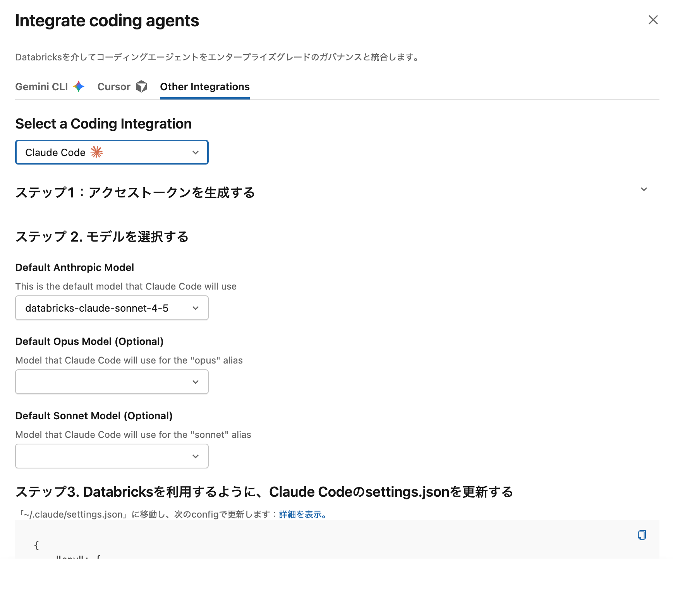Viewport: 673px width, 614px height.
Task: Collapse the ステップ1 access token section
Action: pyautogui.click(x=644, y=189)
